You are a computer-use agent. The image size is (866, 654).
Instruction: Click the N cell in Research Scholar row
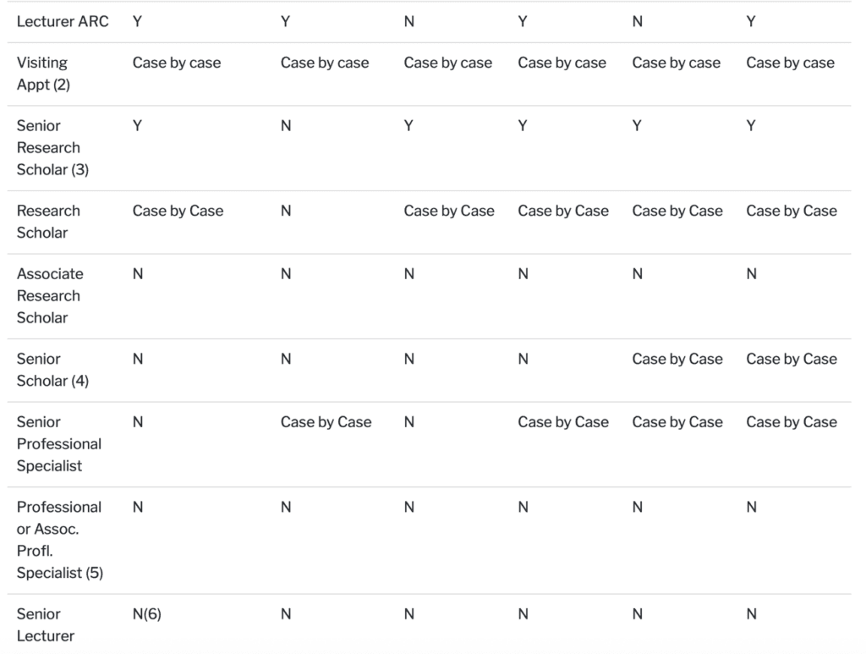pos(286,211)
